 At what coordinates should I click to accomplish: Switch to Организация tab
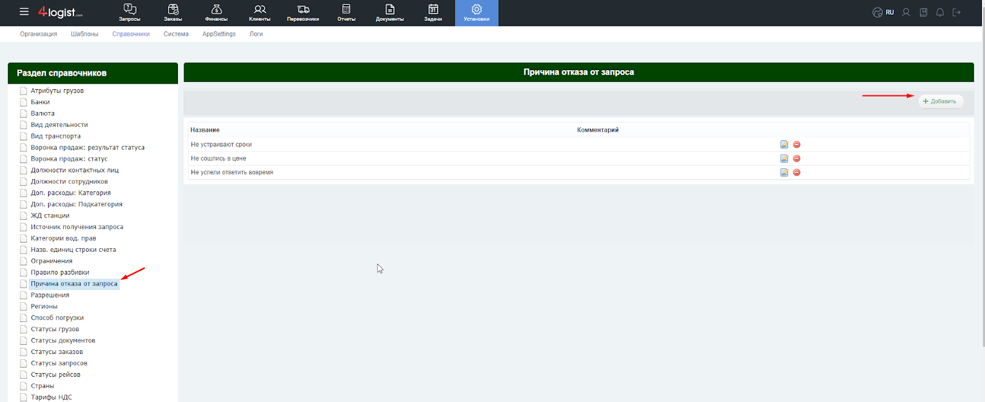[x=39, y=34]
